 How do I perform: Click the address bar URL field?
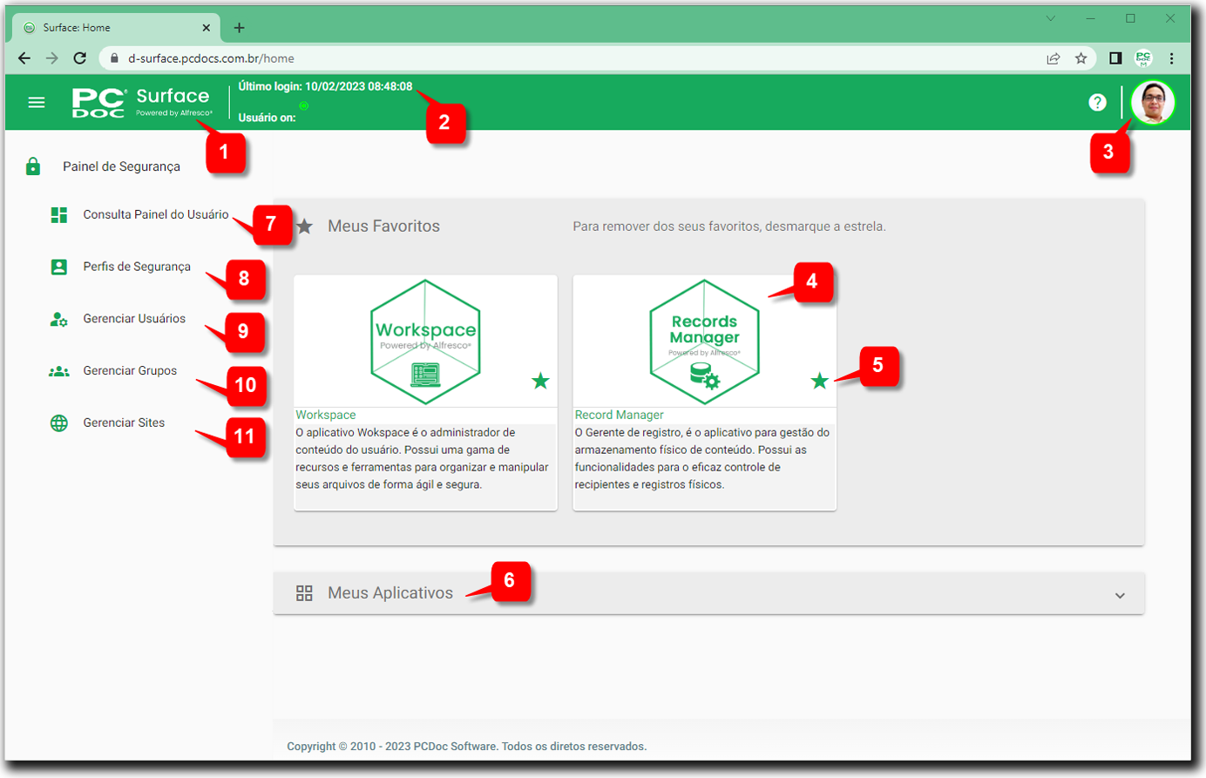(x=597, y=58)
